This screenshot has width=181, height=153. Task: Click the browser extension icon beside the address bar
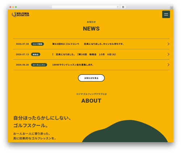(x=123, y=7)
